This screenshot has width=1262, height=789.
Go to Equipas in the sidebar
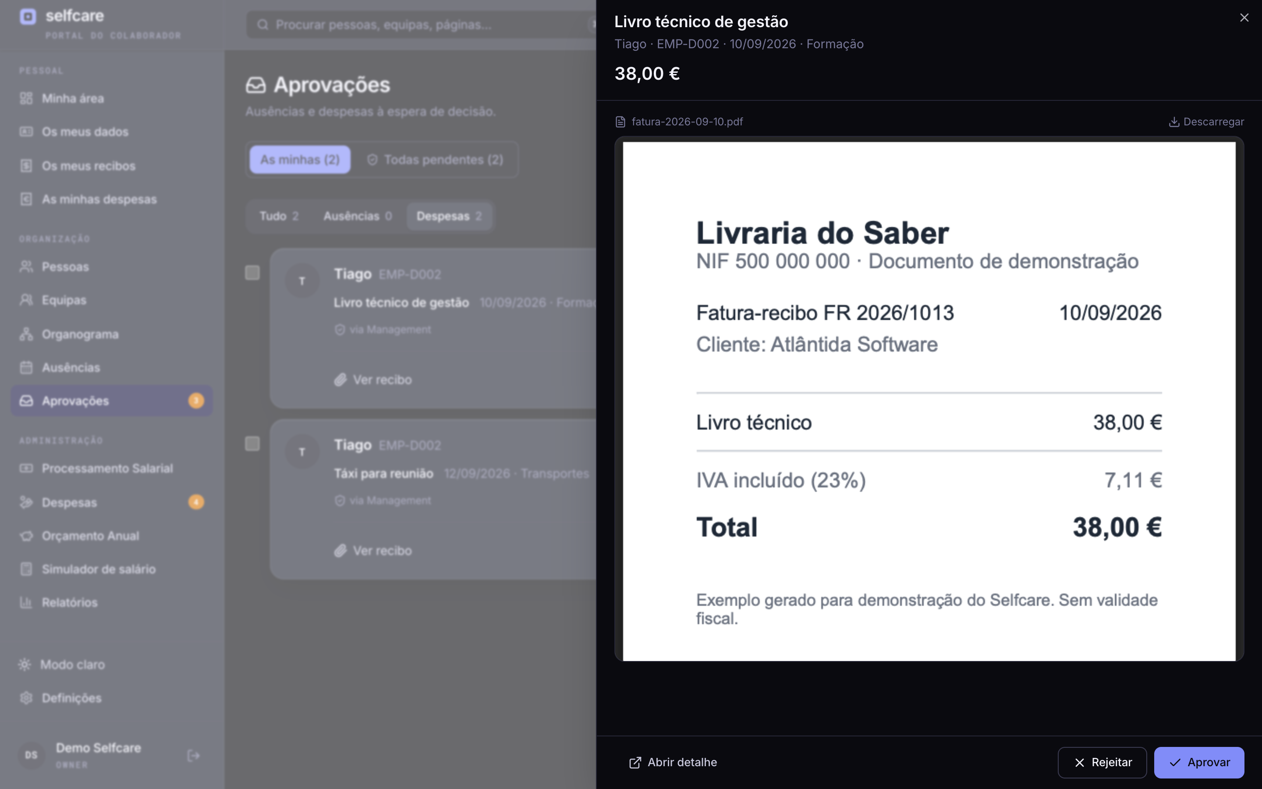[112, 300]
